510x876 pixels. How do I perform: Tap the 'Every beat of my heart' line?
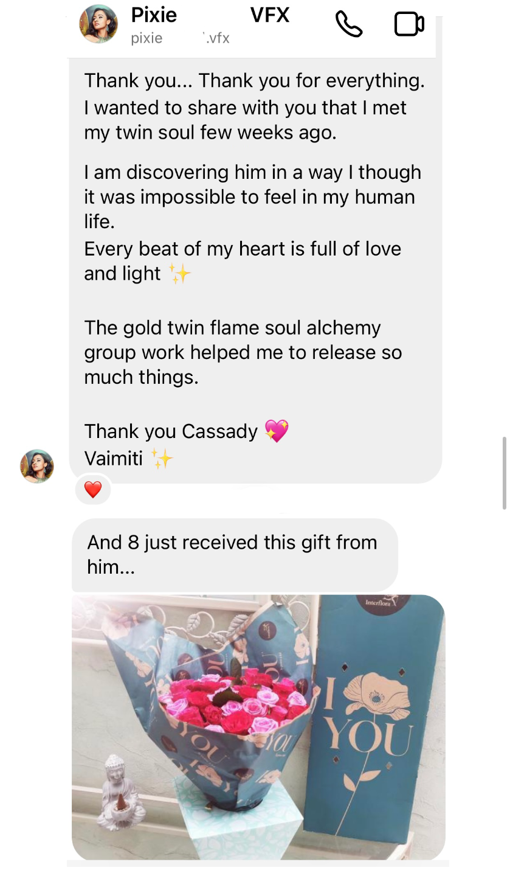pyautogui.click(x=243, y=248)
